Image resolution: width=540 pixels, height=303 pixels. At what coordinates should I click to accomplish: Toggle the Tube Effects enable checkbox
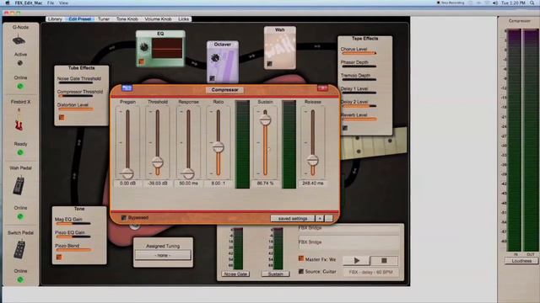coord(62,118)
